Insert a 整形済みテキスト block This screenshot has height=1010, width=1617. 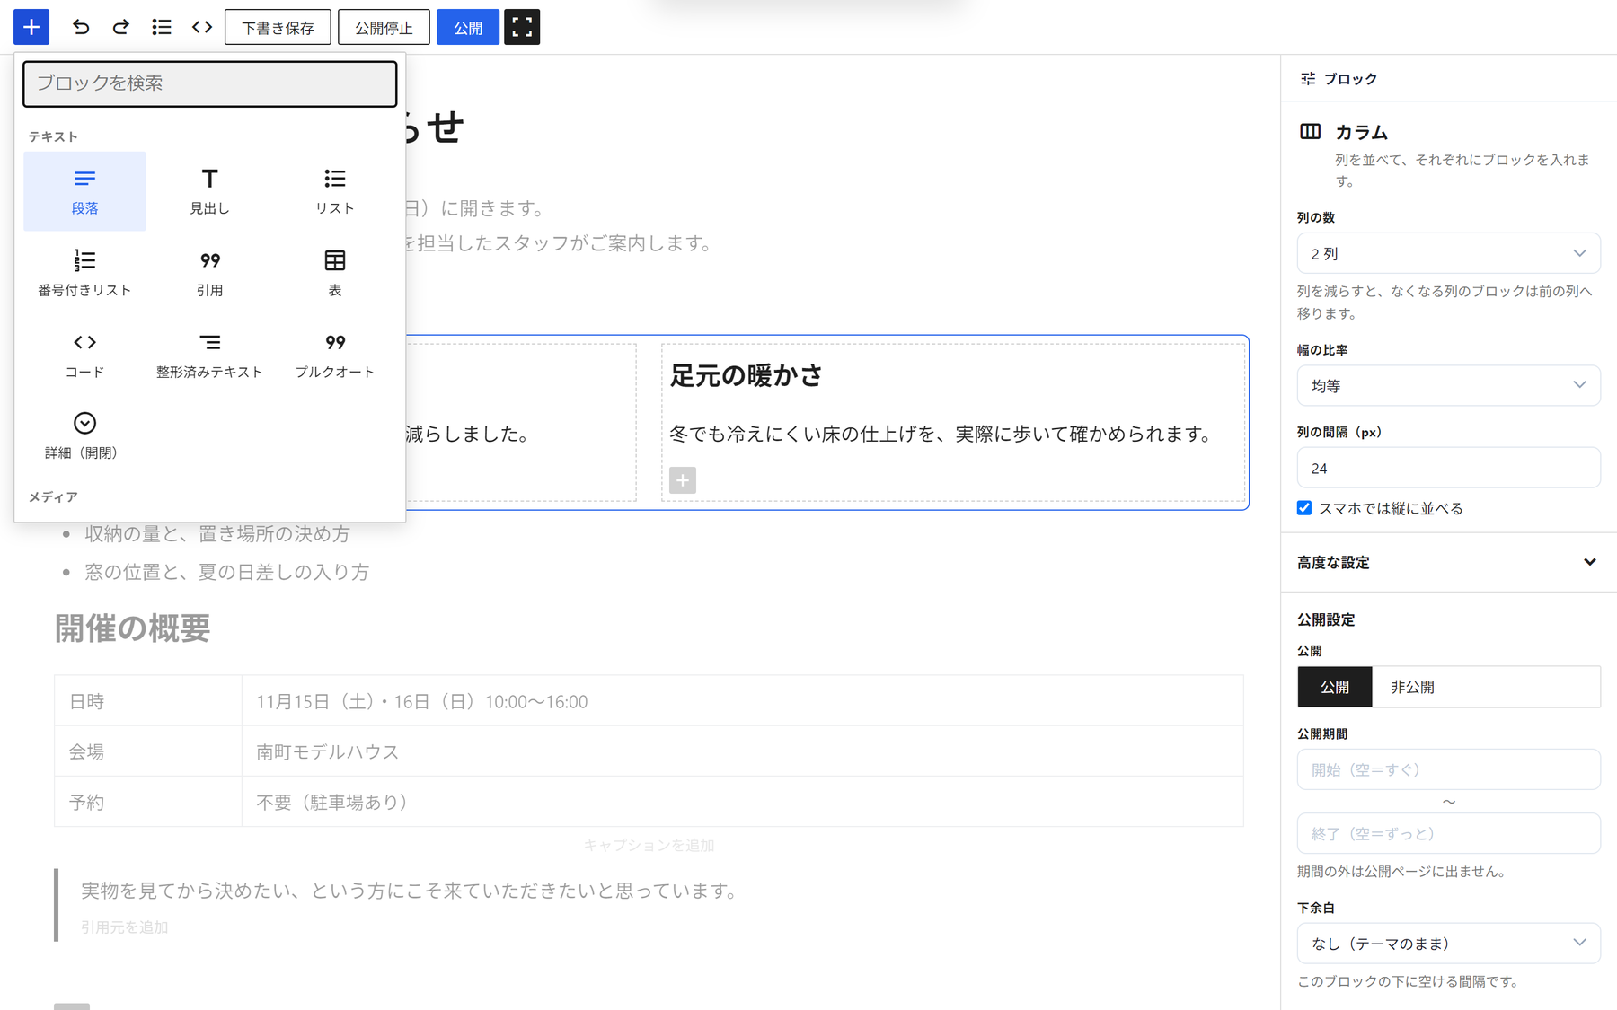pyautogui.click(x=209, y=355)
